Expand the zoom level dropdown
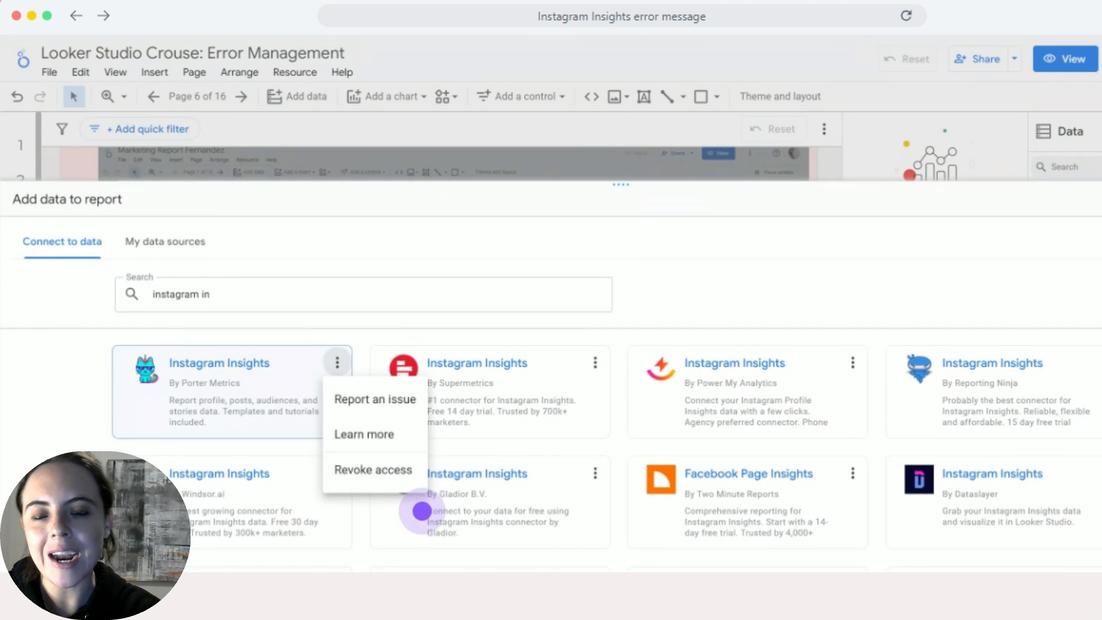 [x=123, y=96]
